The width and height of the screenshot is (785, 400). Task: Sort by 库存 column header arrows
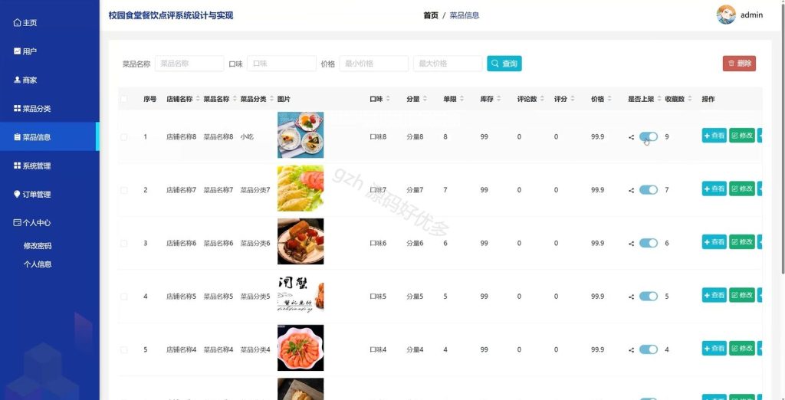point(498,99)
